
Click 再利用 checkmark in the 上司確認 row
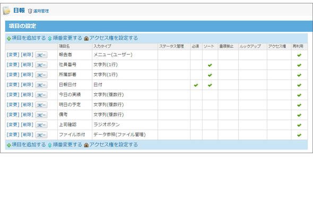pos(299,125)
